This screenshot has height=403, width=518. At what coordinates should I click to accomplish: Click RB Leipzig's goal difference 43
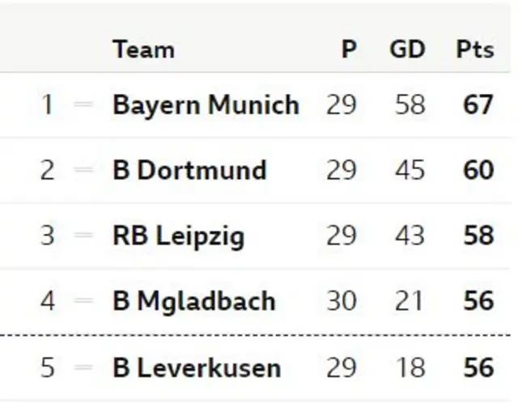click(410, 235)
